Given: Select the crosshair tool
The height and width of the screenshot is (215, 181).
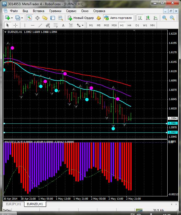Looking at the screenshot, I should pos(15,25).
